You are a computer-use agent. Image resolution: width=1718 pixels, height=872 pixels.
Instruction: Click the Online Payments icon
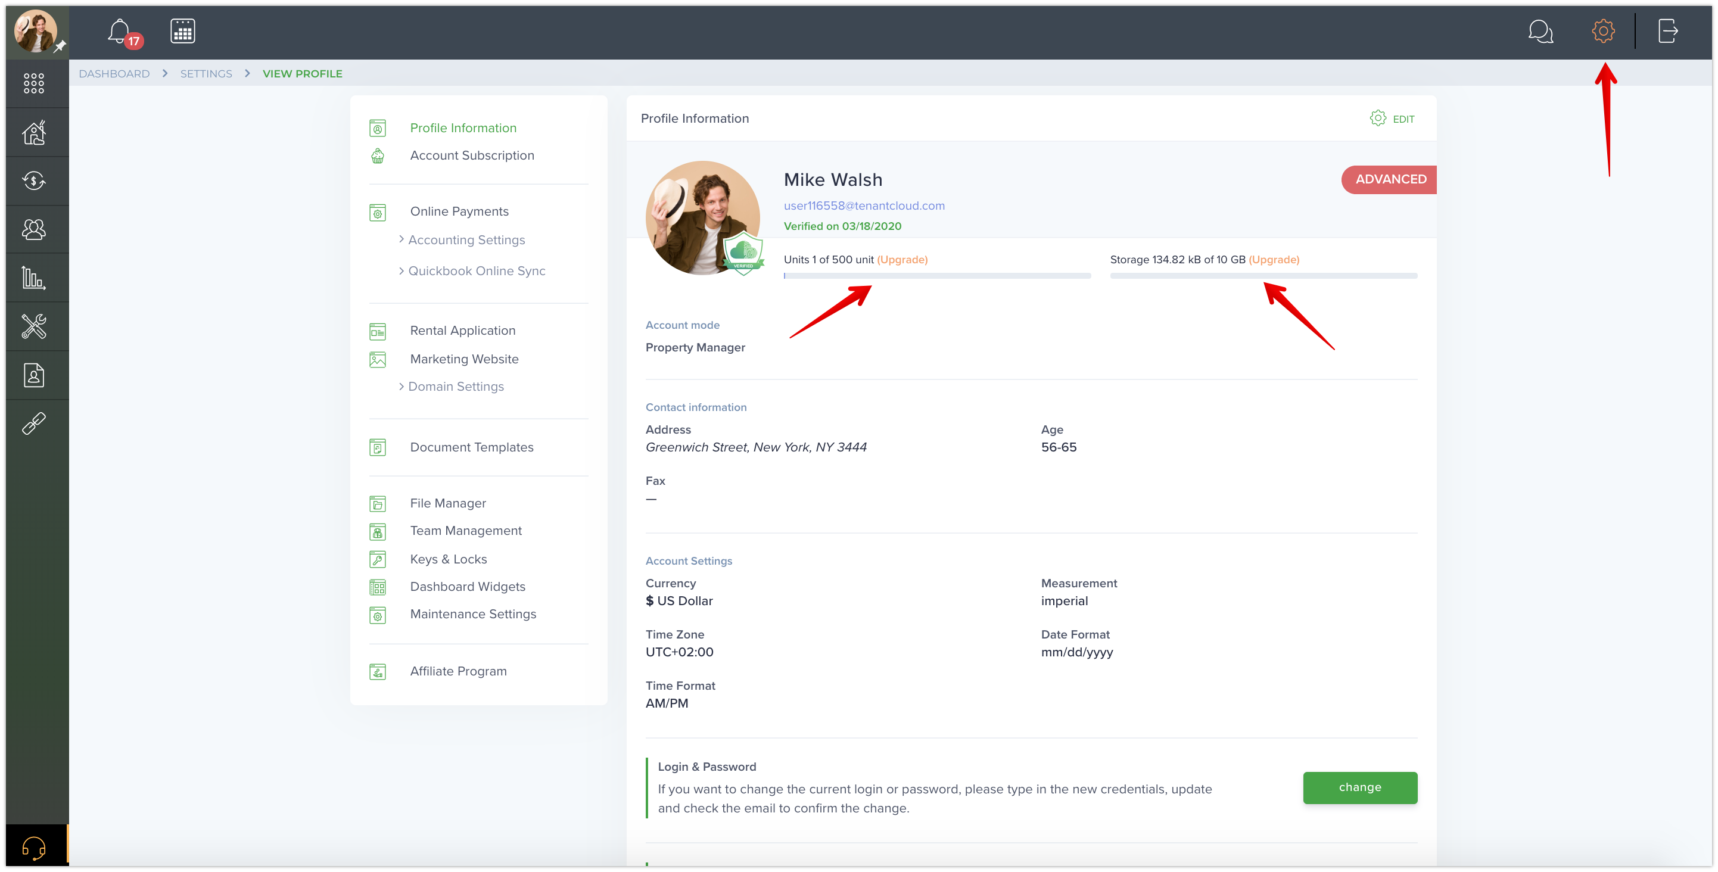(378, 213)
